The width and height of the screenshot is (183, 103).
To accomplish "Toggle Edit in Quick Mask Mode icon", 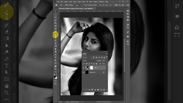I will (55, 81).
